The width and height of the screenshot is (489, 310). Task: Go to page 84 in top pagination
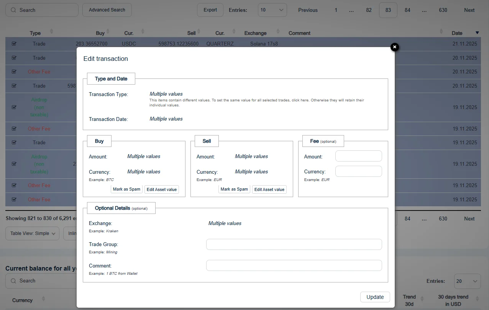click(x=407, y=10)
